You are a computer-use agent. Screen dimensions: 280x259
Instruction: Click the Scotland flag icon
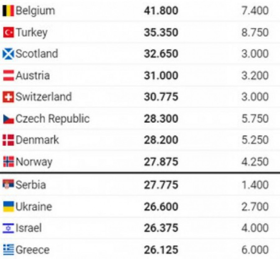click(x=8, y=54)
